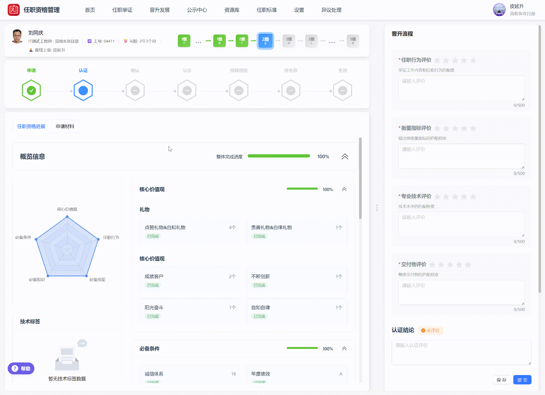The image size is (545, 395).
Task: Click the 提交 submit button
Action: [522, 380]
